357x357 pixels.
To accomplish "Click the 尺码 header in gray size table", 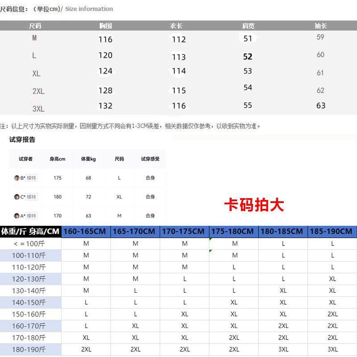I will (x=35, y=26).
